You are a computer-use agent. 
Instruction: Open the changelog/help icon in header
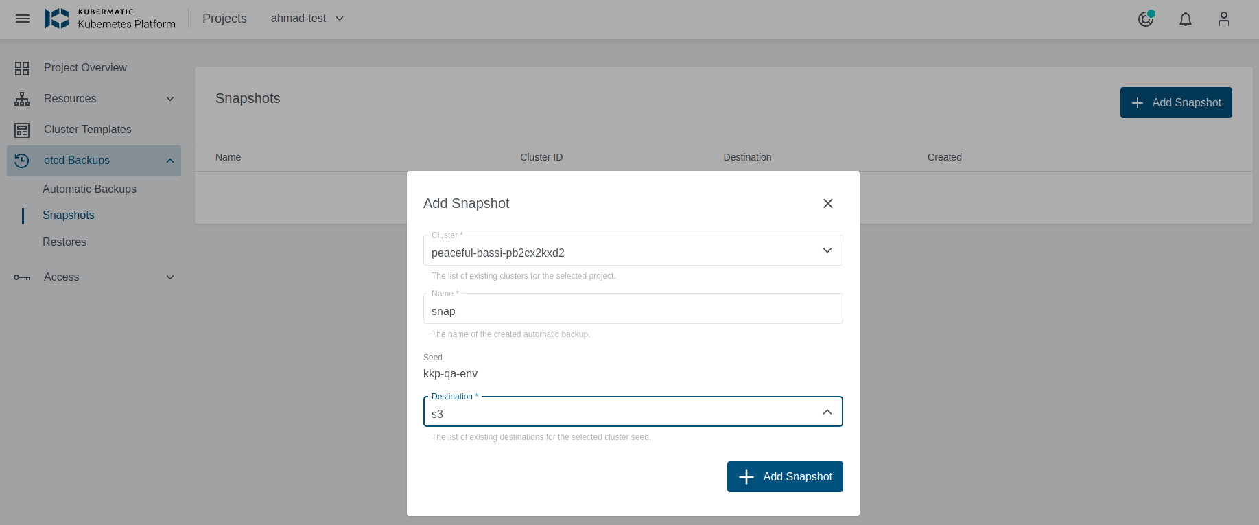pos(1145,19)
